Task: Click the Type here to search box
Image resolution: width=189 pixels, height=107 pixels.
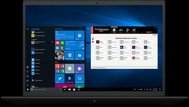Action: pyautogui.click(x=46, y=89)
